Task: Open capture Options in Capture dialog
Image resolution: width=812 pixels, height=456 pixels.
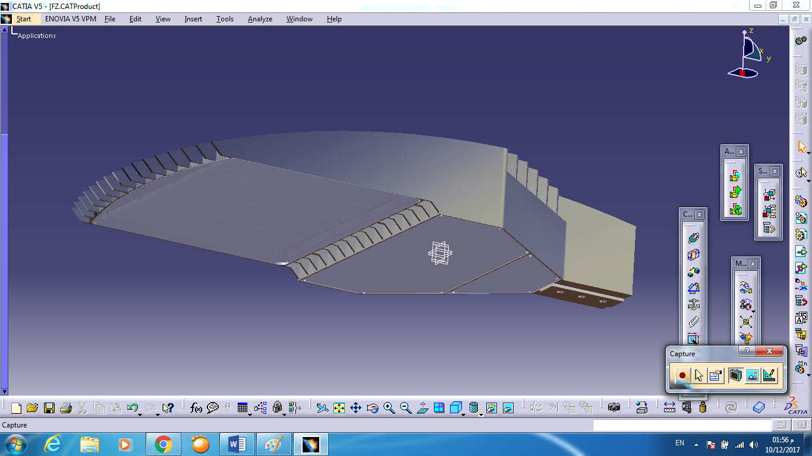Action: pyautogui.click(x=716, y=375)
